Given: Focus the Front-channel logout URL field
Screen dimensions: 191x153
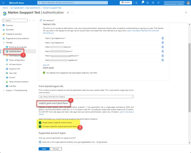Looking at the screenshot, I should (86, 97).
